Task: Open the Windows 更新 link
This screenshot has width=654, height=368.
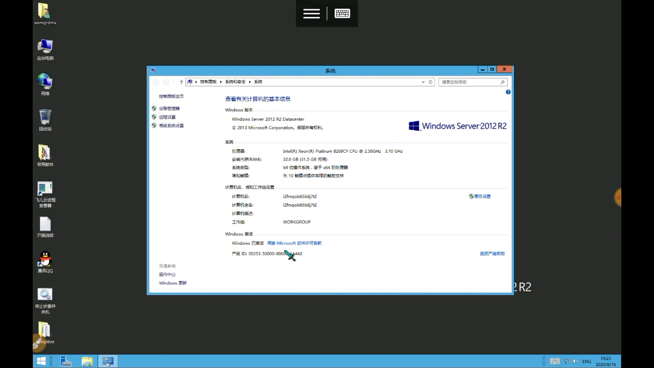Action: point(173,283)
